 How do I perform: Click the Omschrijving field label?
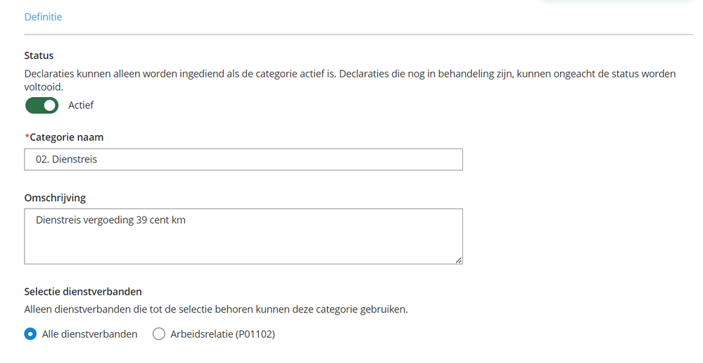point(55,198)
